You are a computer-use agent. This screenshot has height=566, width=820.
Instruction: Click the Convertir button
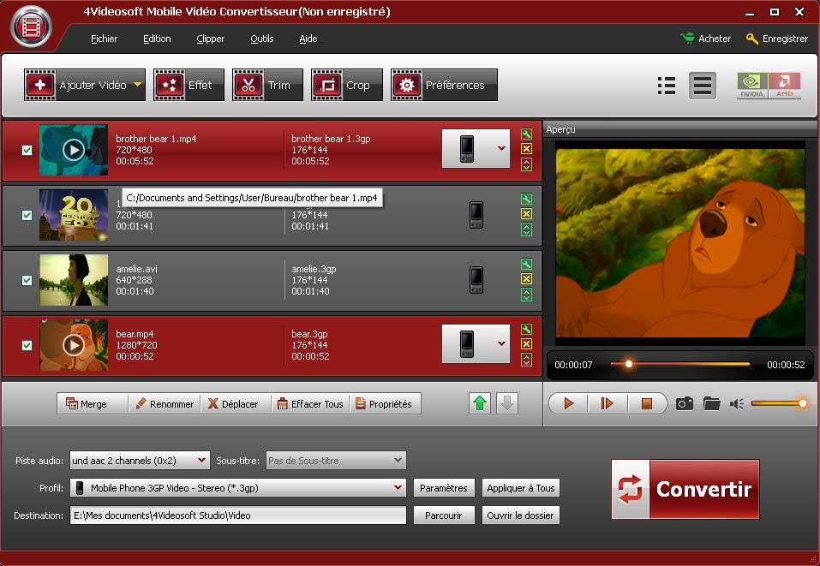click(x=685, y=489)
